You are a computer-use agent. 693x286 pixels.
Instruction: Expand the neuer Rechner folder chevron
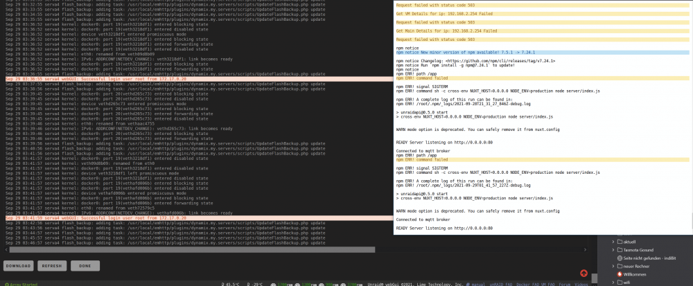[613, 266]
